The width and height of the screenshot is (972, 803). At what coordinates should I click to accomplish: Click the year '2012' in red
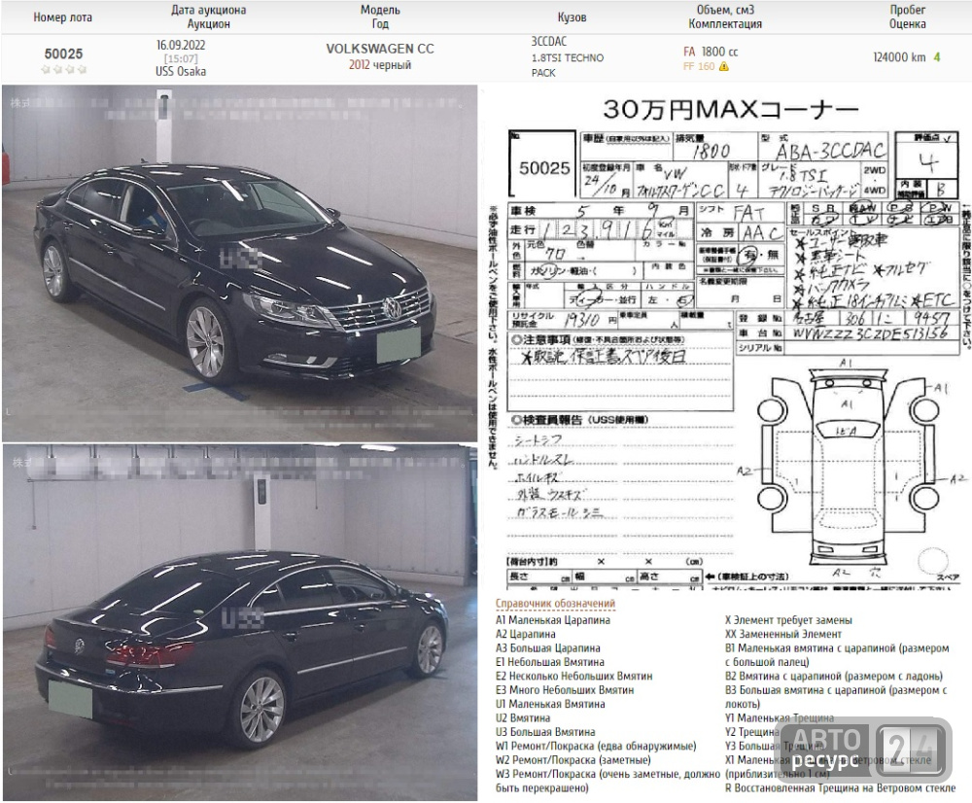point(359,64)
